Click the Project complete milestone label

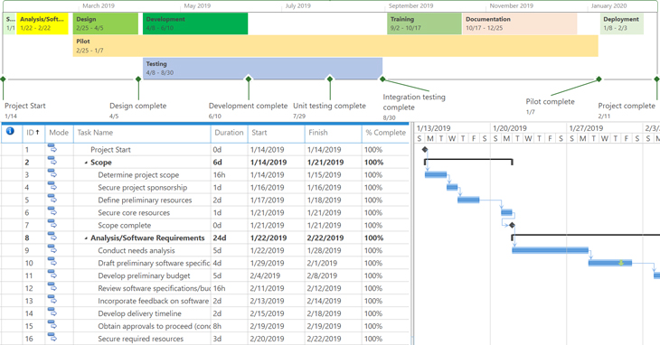point(627,106)
